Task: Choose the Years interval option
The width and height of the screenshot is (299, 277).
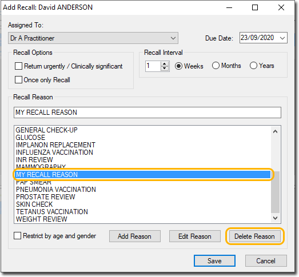Action: point(253,66)
